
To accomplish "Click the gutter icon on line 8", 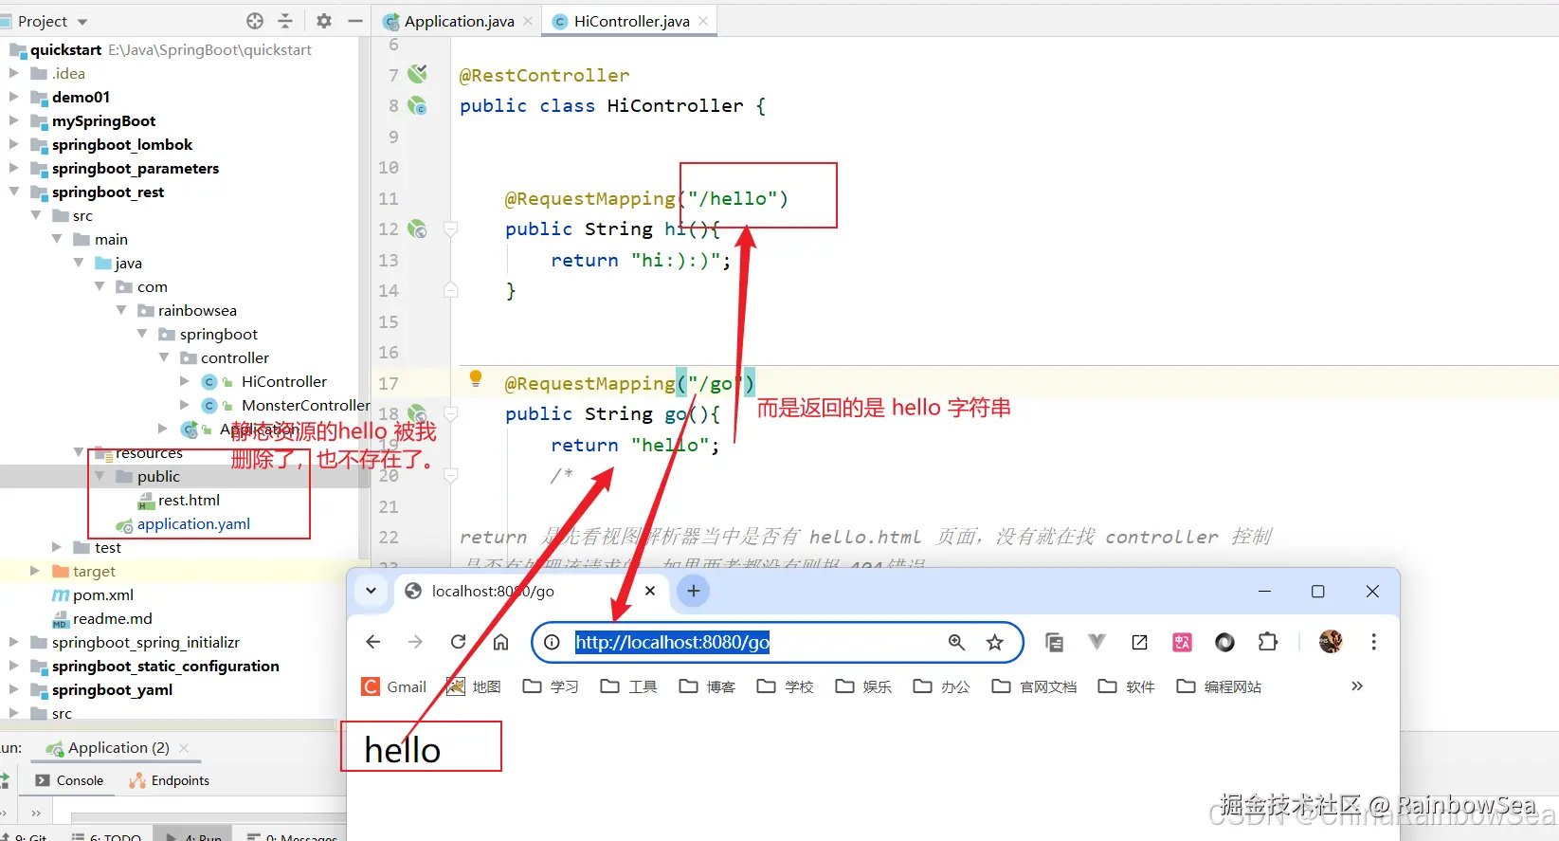I will (x=417, y=106).
